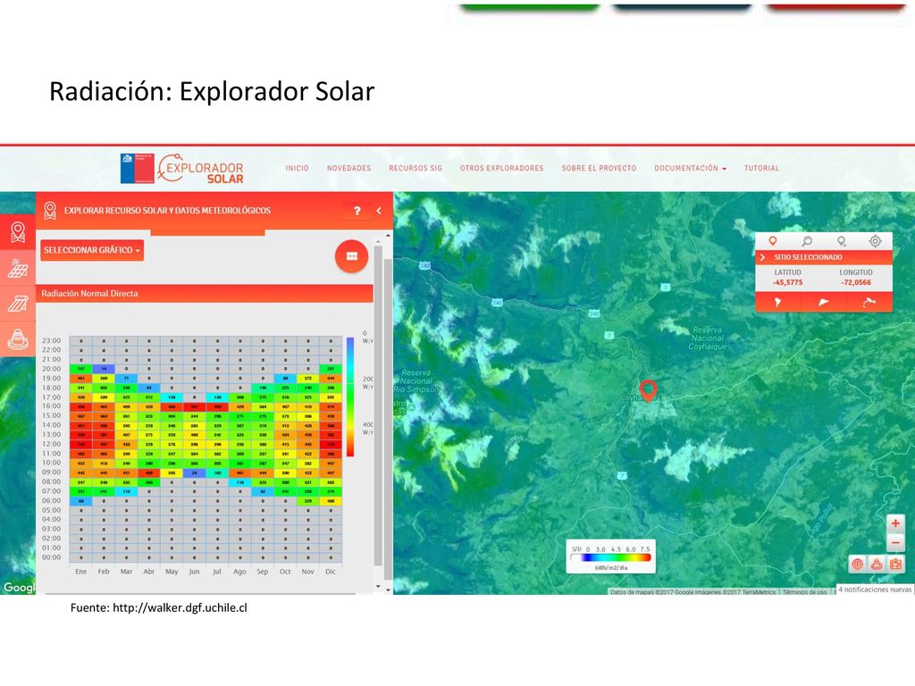Open the Seleccionar Gráfico dropdown
The image size is (915, 686).
(92, 250)
